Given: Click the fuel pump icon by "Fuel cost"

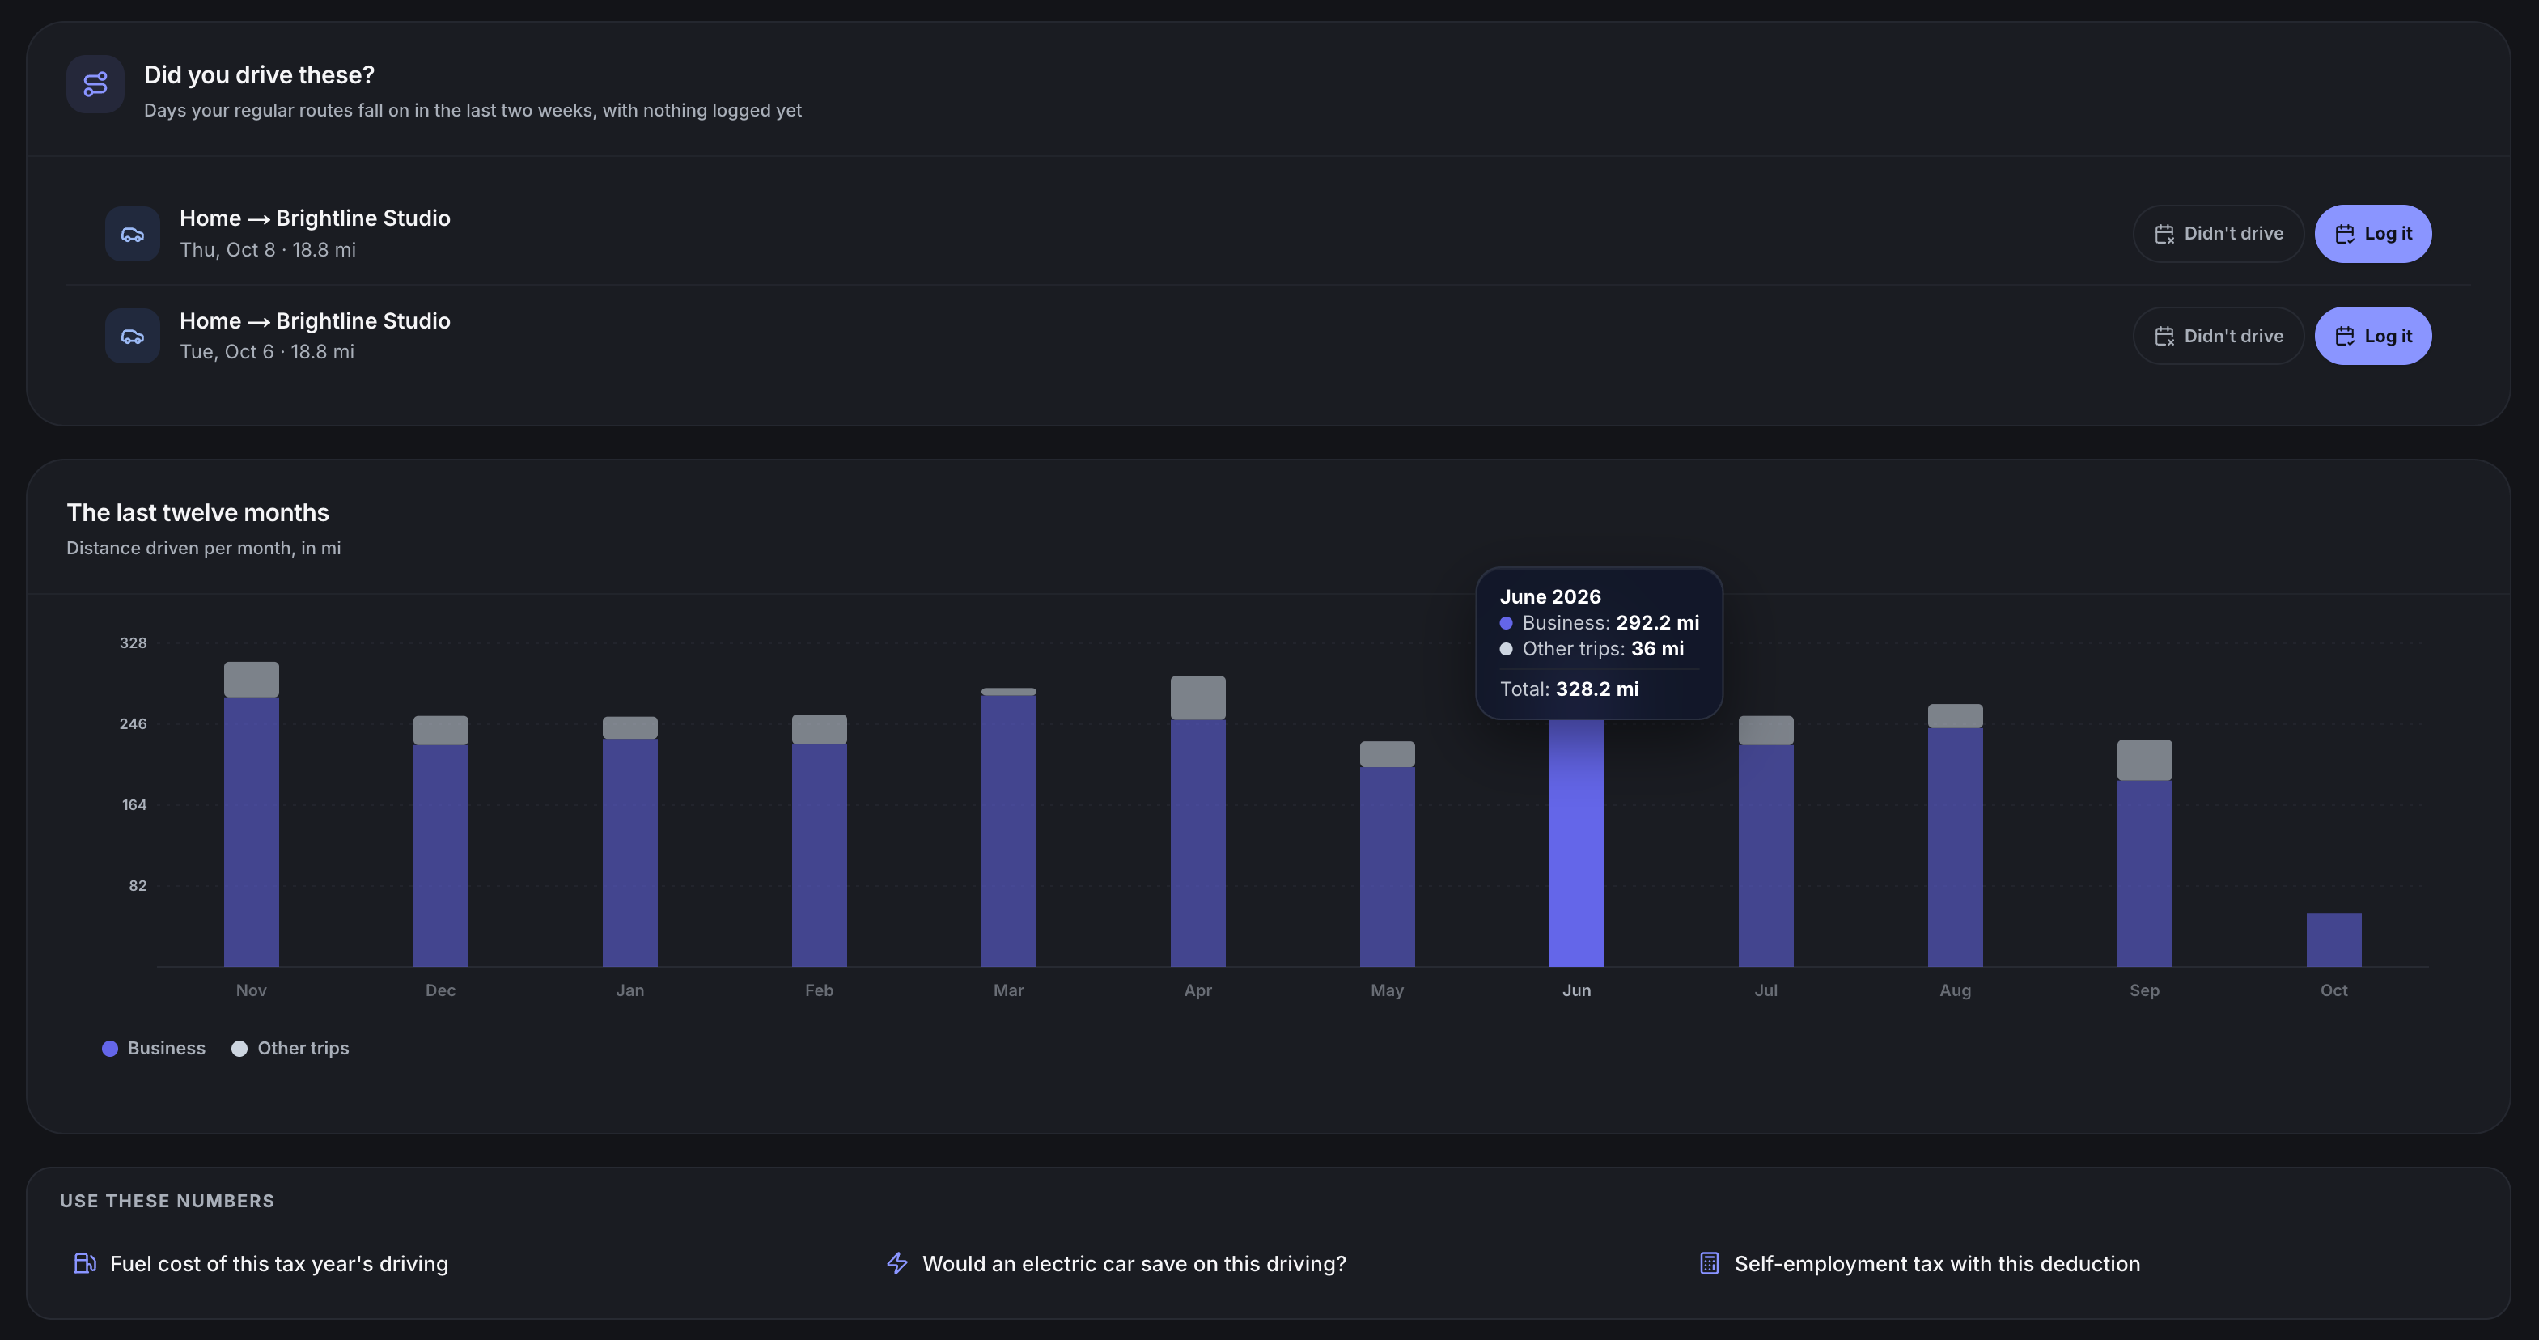Looking at the screenshot, I should click(x=85, y=1263).
